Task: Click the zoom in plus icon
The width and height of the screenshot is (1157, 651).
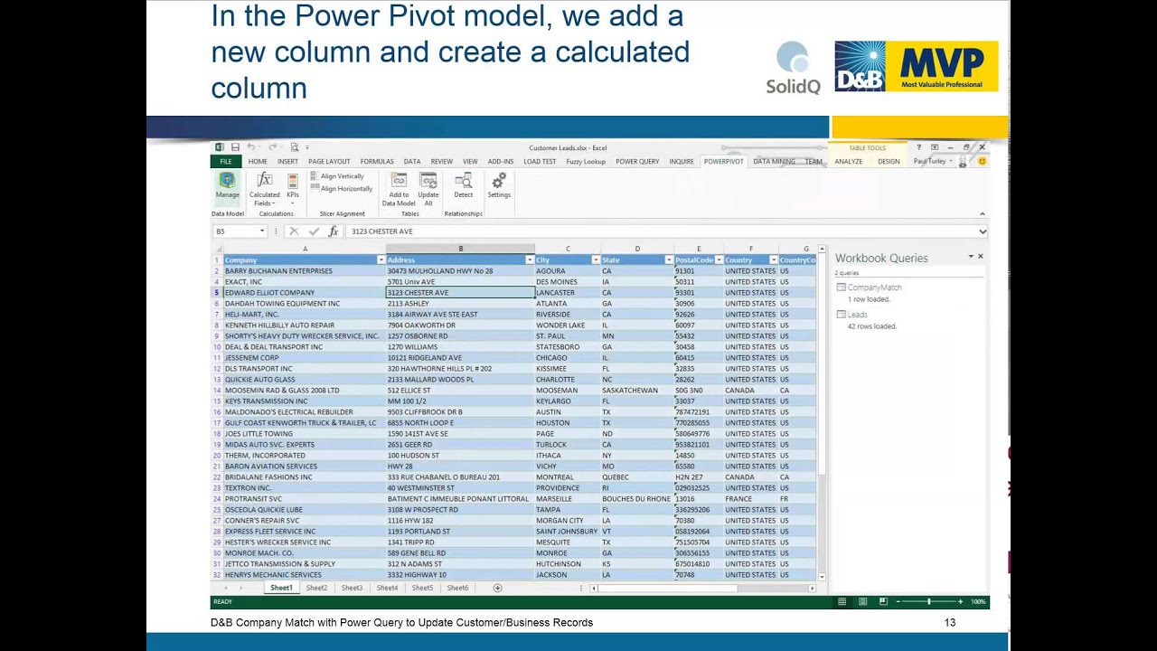Action: [960, 602]
